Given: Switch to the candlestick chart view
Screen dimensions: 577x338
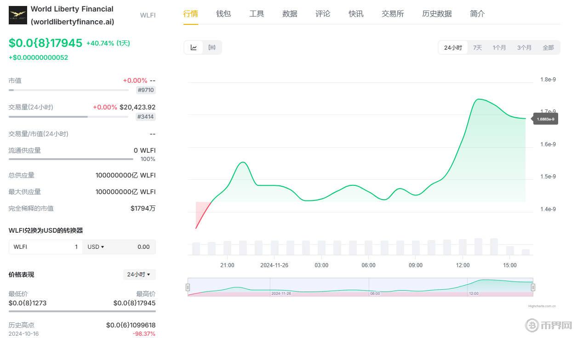Looking at the screenshot, I should pos(212,47).
